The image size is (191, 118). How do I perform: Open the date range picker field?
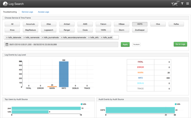click(x=61, y=44)
